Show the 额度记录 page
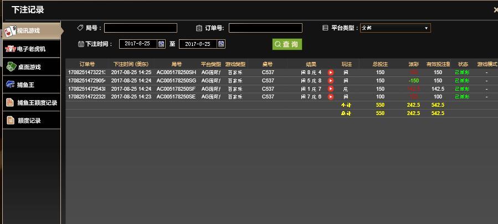This screenshot has width=498, height=224. point(30,121)
